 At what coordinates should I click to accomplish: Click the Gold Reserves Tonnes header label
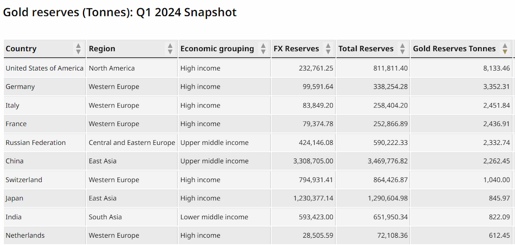click(x=454, y=49)
